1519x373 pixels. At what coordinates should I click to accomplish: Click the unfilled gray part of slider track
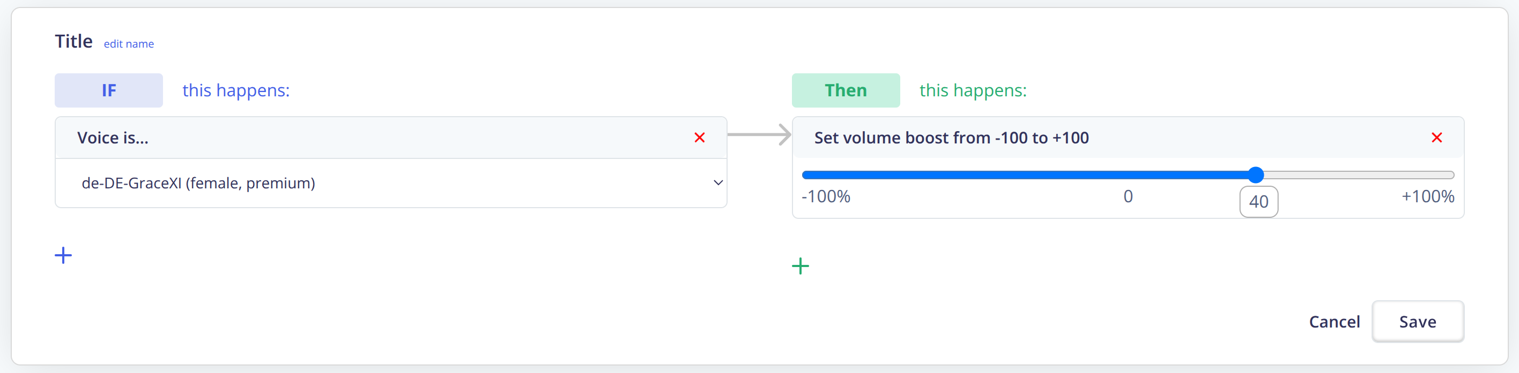1356,175
